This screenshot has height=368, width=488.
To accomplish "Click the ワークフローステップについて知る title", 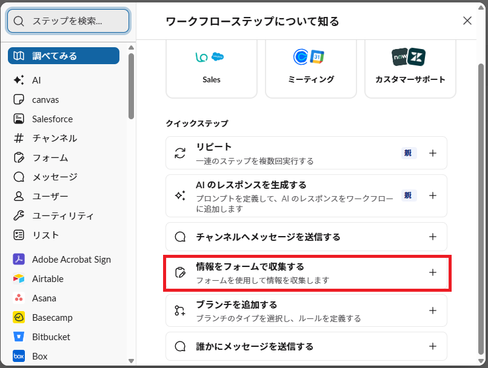I will 252,21.
